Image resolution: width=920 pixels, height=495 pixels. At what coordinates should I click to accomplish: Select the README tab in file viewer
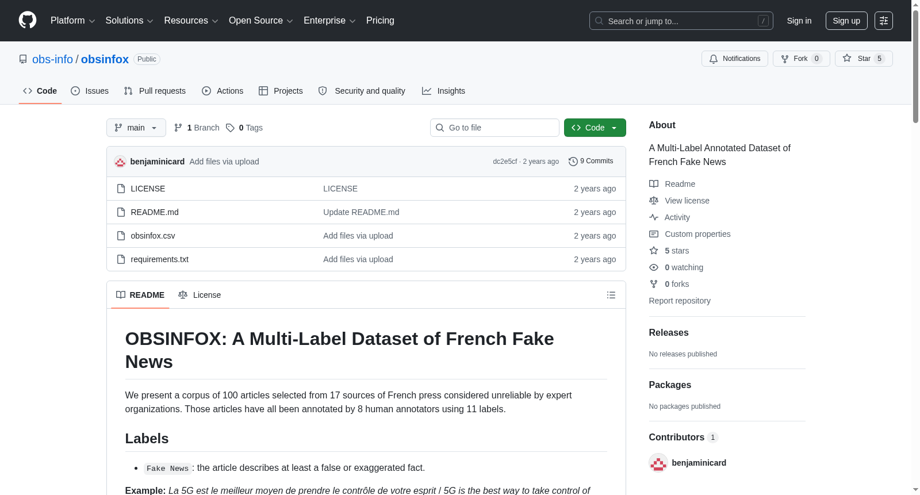coord(140,295)
